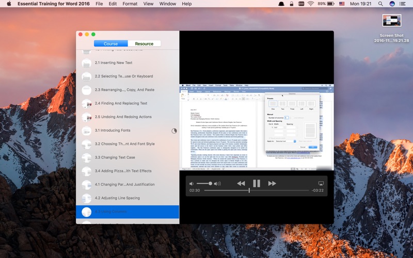Open the Apple menu
The image size is (413, 258).
9,4
